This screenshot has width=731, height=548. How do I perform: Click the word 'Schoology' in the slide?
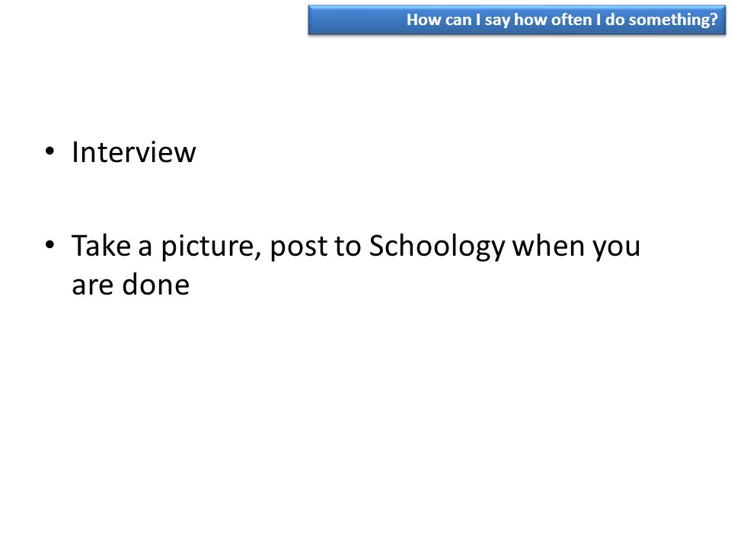click(x=437, y=246)
